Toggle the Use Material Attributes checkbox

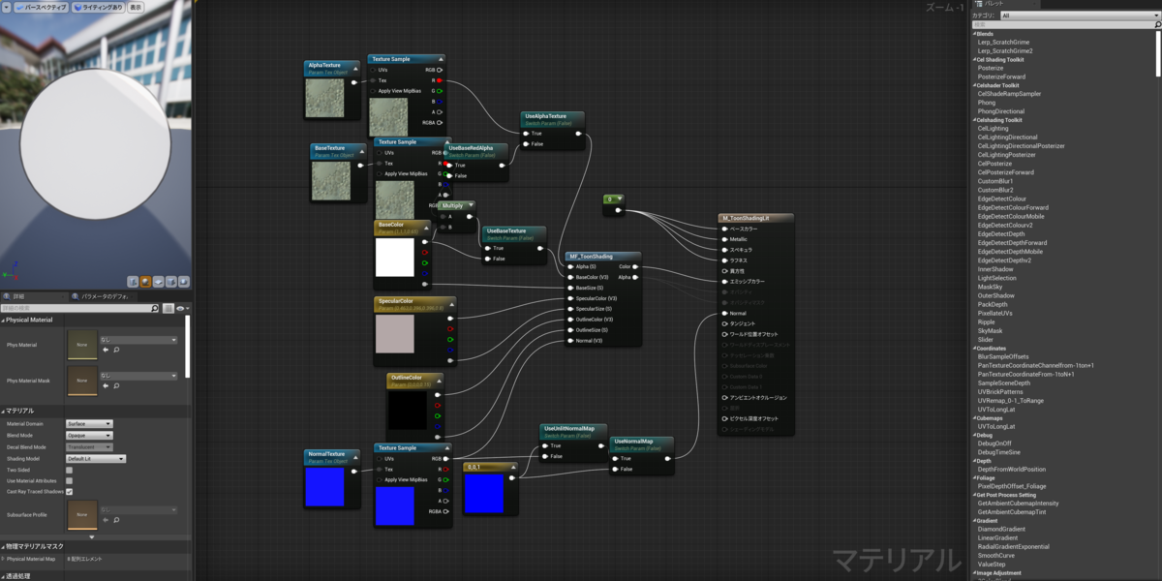coord(69,480)
